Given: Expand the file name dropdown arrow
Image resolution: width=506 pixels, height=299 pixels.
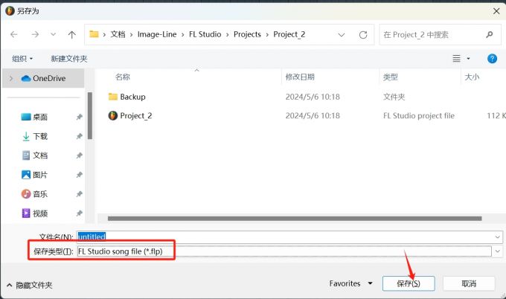Looking at the screenshot, I should 497,237.
